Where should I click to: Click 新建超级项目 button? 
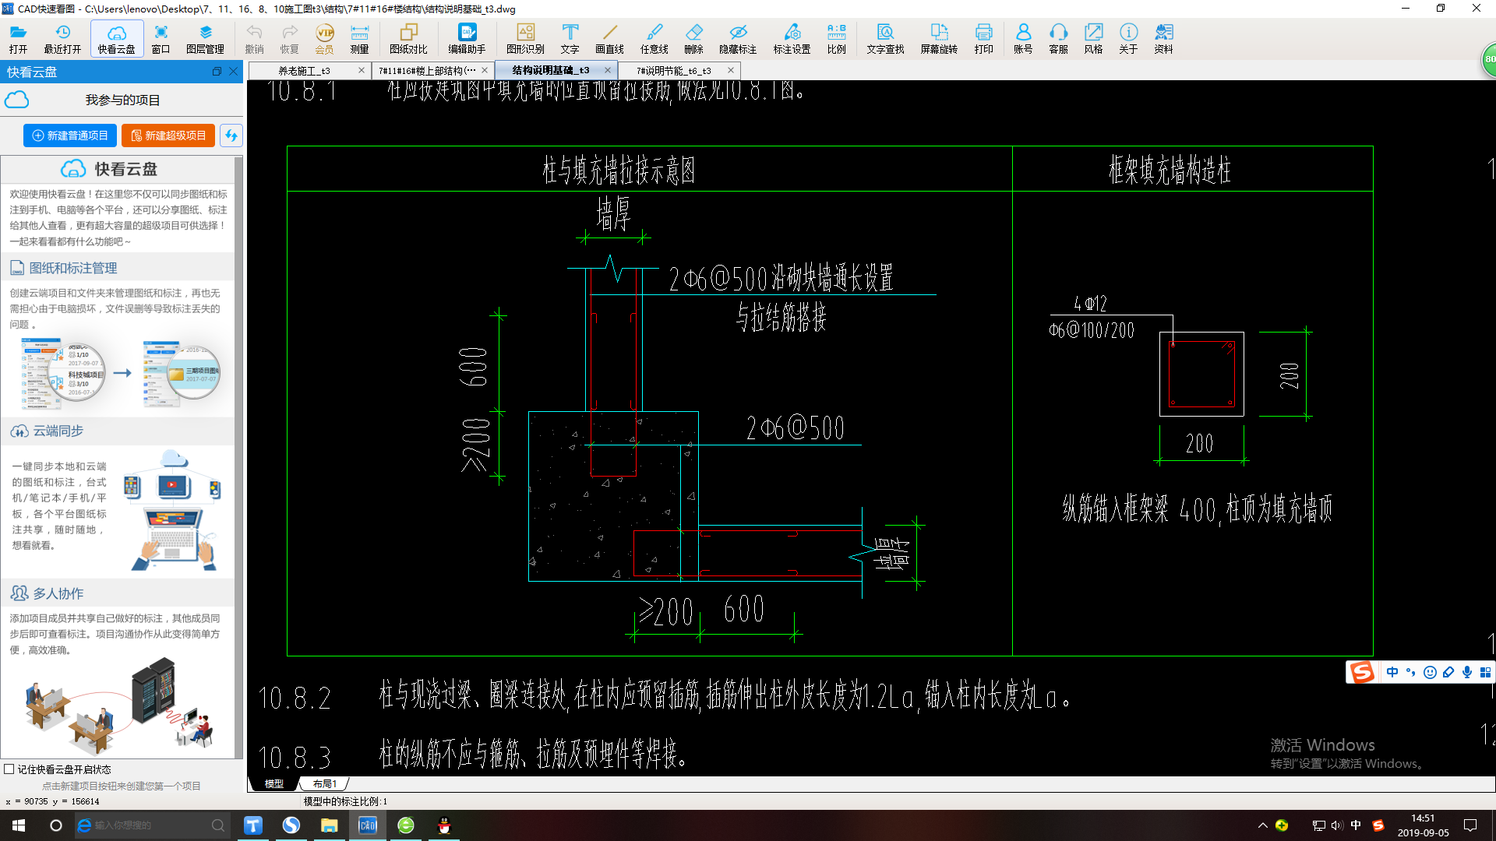(168, 135)
